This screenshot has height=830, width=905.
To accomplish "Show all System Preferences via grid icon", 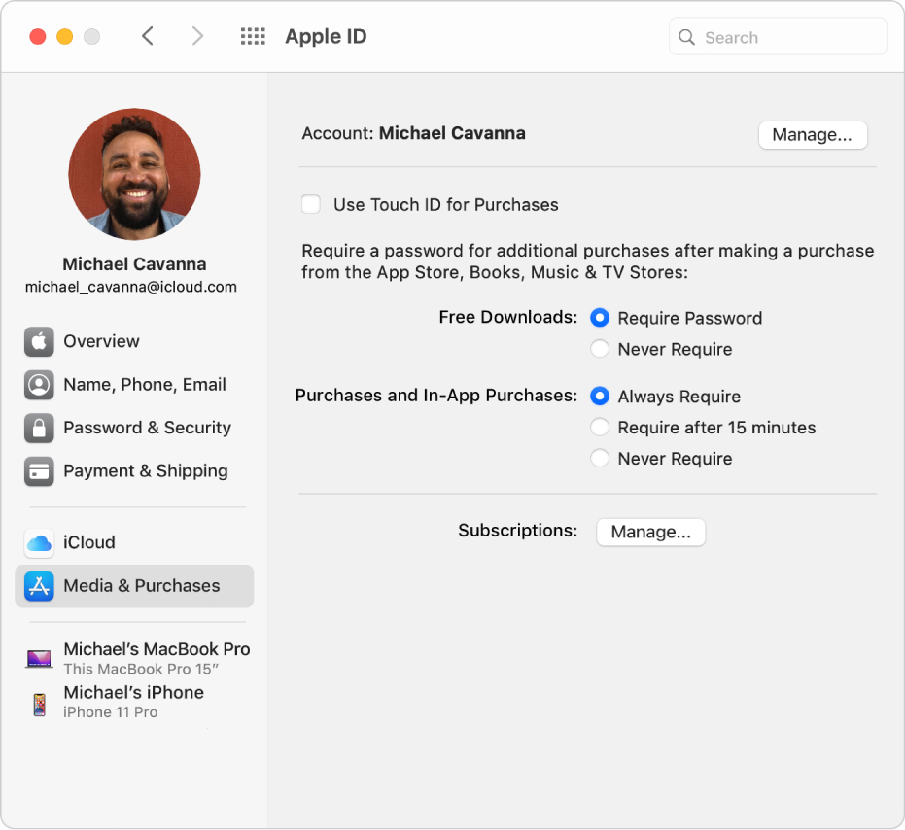I will (x=253, y=36).
